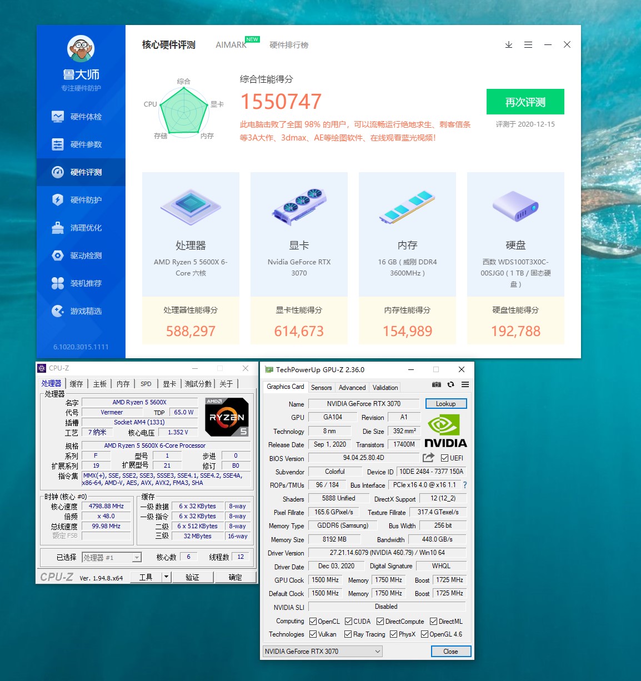This screenshot has width=641, height=681.
Task: Click the Ludashi monkey avatar logo
Action: pyautogui.click(x=81, y=49)
